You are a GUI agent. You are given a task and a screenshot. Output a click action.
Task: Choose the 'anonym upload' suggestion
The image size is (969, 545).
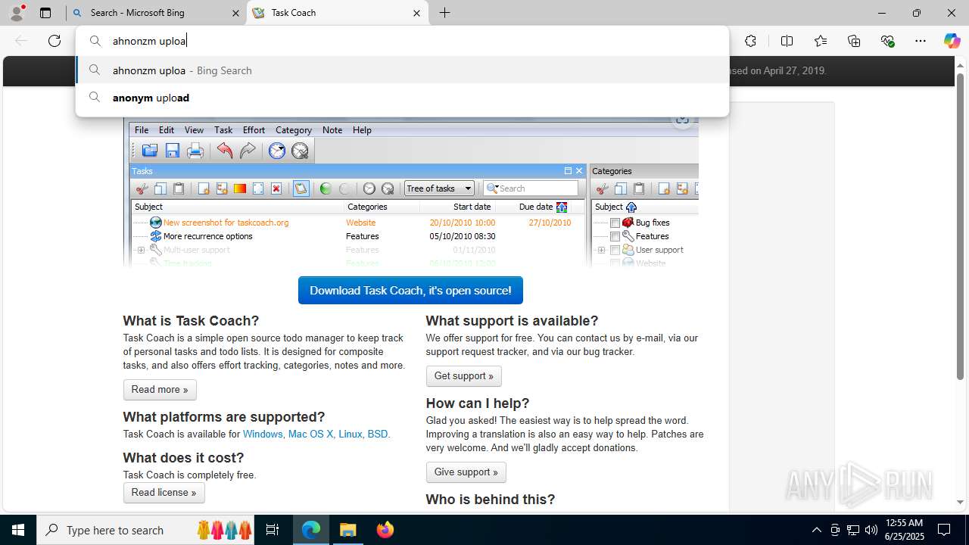click(402, 98)
